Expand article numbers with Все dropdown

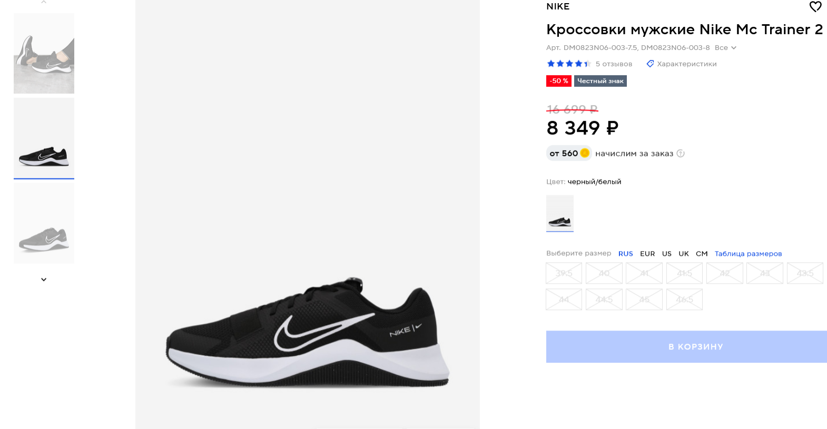pyautogui.click(x=725, y=48)
